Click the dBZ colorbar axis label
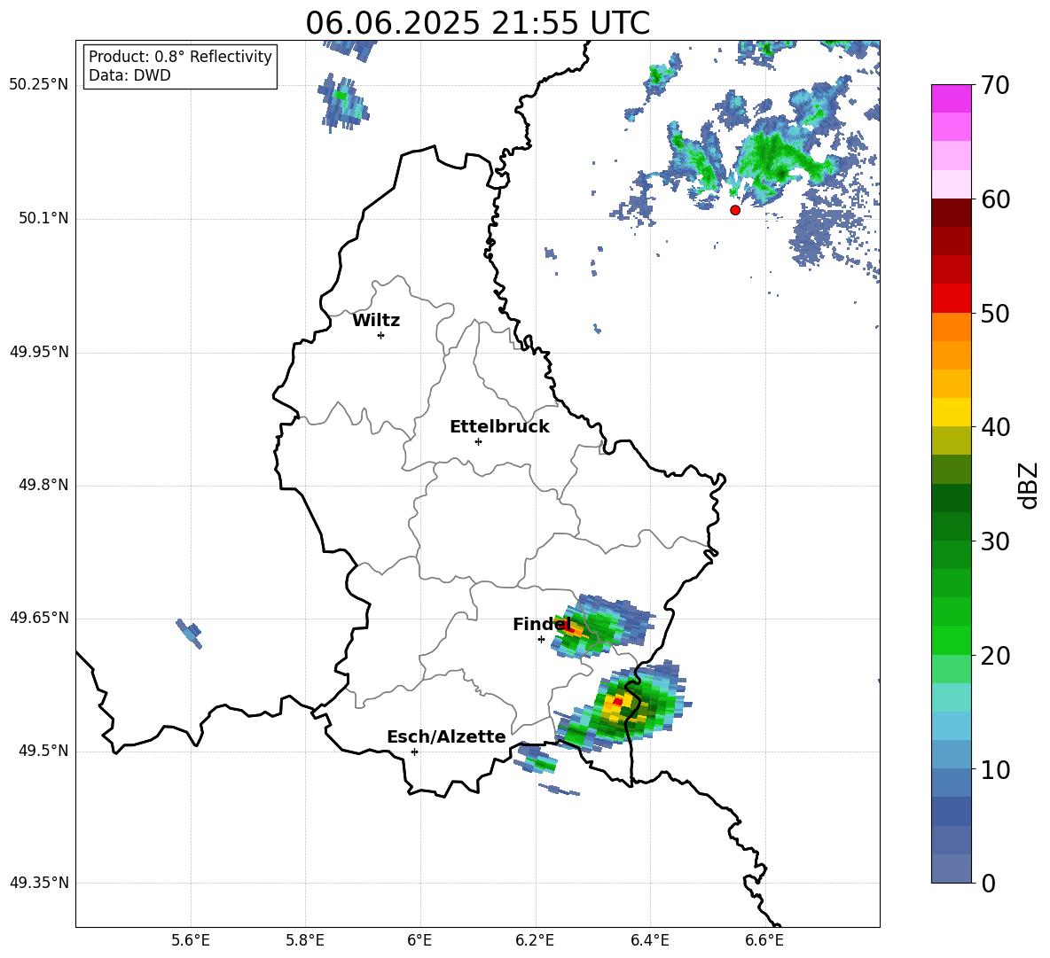 point(1028,485)
